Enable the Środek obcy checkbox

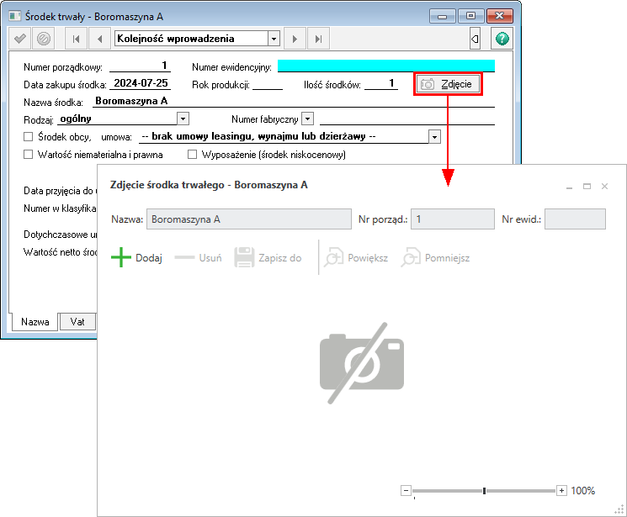[29, 136]
